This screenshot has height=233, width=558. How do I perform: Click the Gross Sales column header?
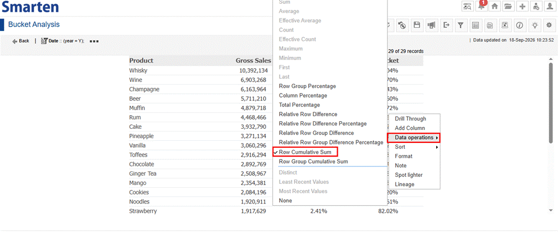click(x=253, y=61)
